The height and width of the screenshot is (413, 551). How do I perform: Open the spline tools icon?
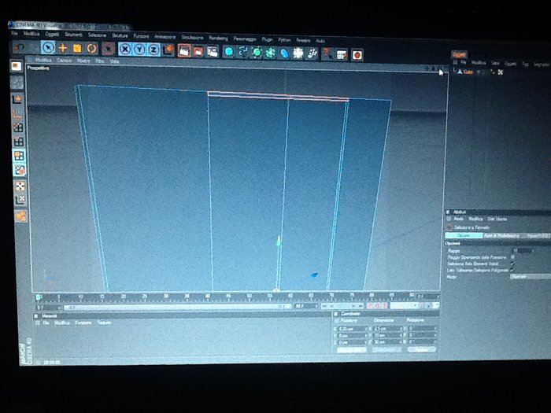click(242, 52)
